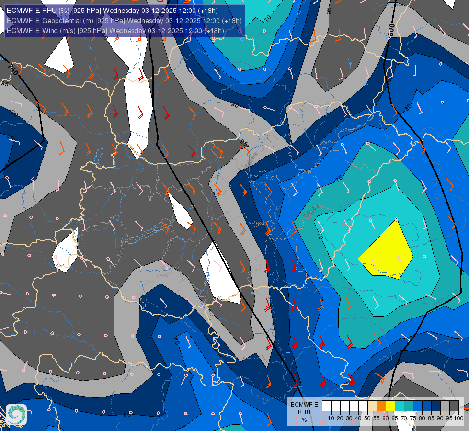Click the legend scale value 40
Image resolution: width=469 pixels, height=431 pixels.
(358, 418)
